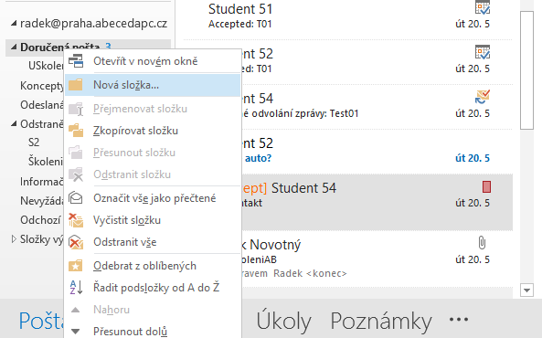Click the paperclip attachment icon on the Novotný message
This screenshot has width=542, height=338.
(482, 243)
